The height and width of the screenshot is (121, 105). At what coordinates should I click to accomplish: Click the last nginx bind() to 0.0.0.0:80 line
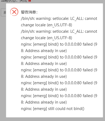[59, 96]
